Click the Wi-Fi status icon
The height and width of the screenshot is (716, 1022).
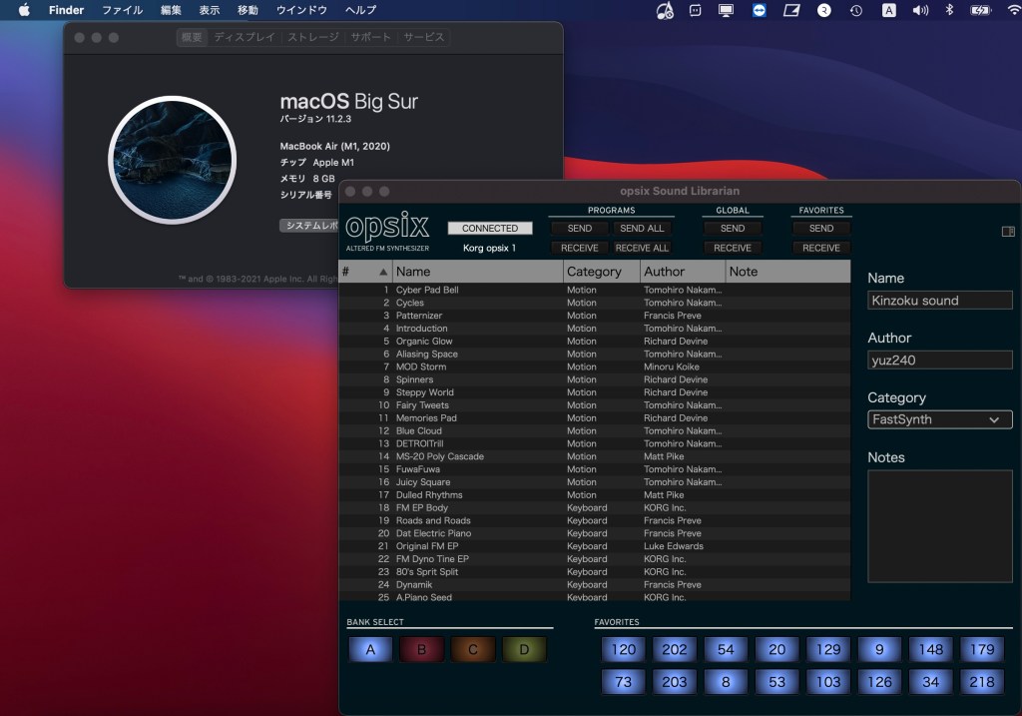tap(1014, 10)
